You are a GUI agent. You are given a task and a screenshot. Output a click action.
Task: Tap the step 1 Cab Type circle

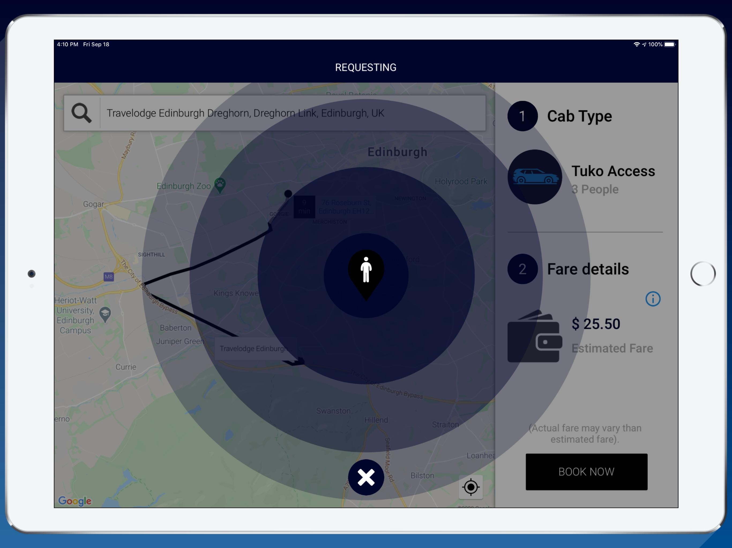click(x=522, y=116)
